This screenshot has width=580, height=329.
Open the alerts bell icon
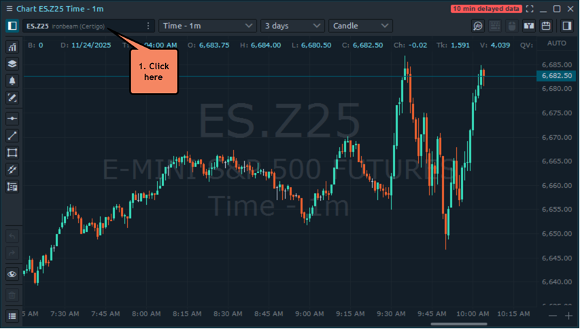coord(12,81)
